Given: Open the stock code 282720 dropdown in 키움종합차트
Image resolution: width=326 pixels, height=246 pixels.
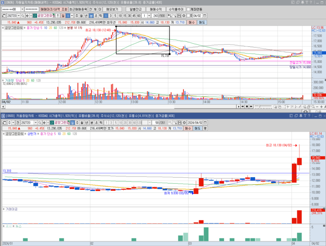Looking at the screenshot, I should tap(35, 123).
